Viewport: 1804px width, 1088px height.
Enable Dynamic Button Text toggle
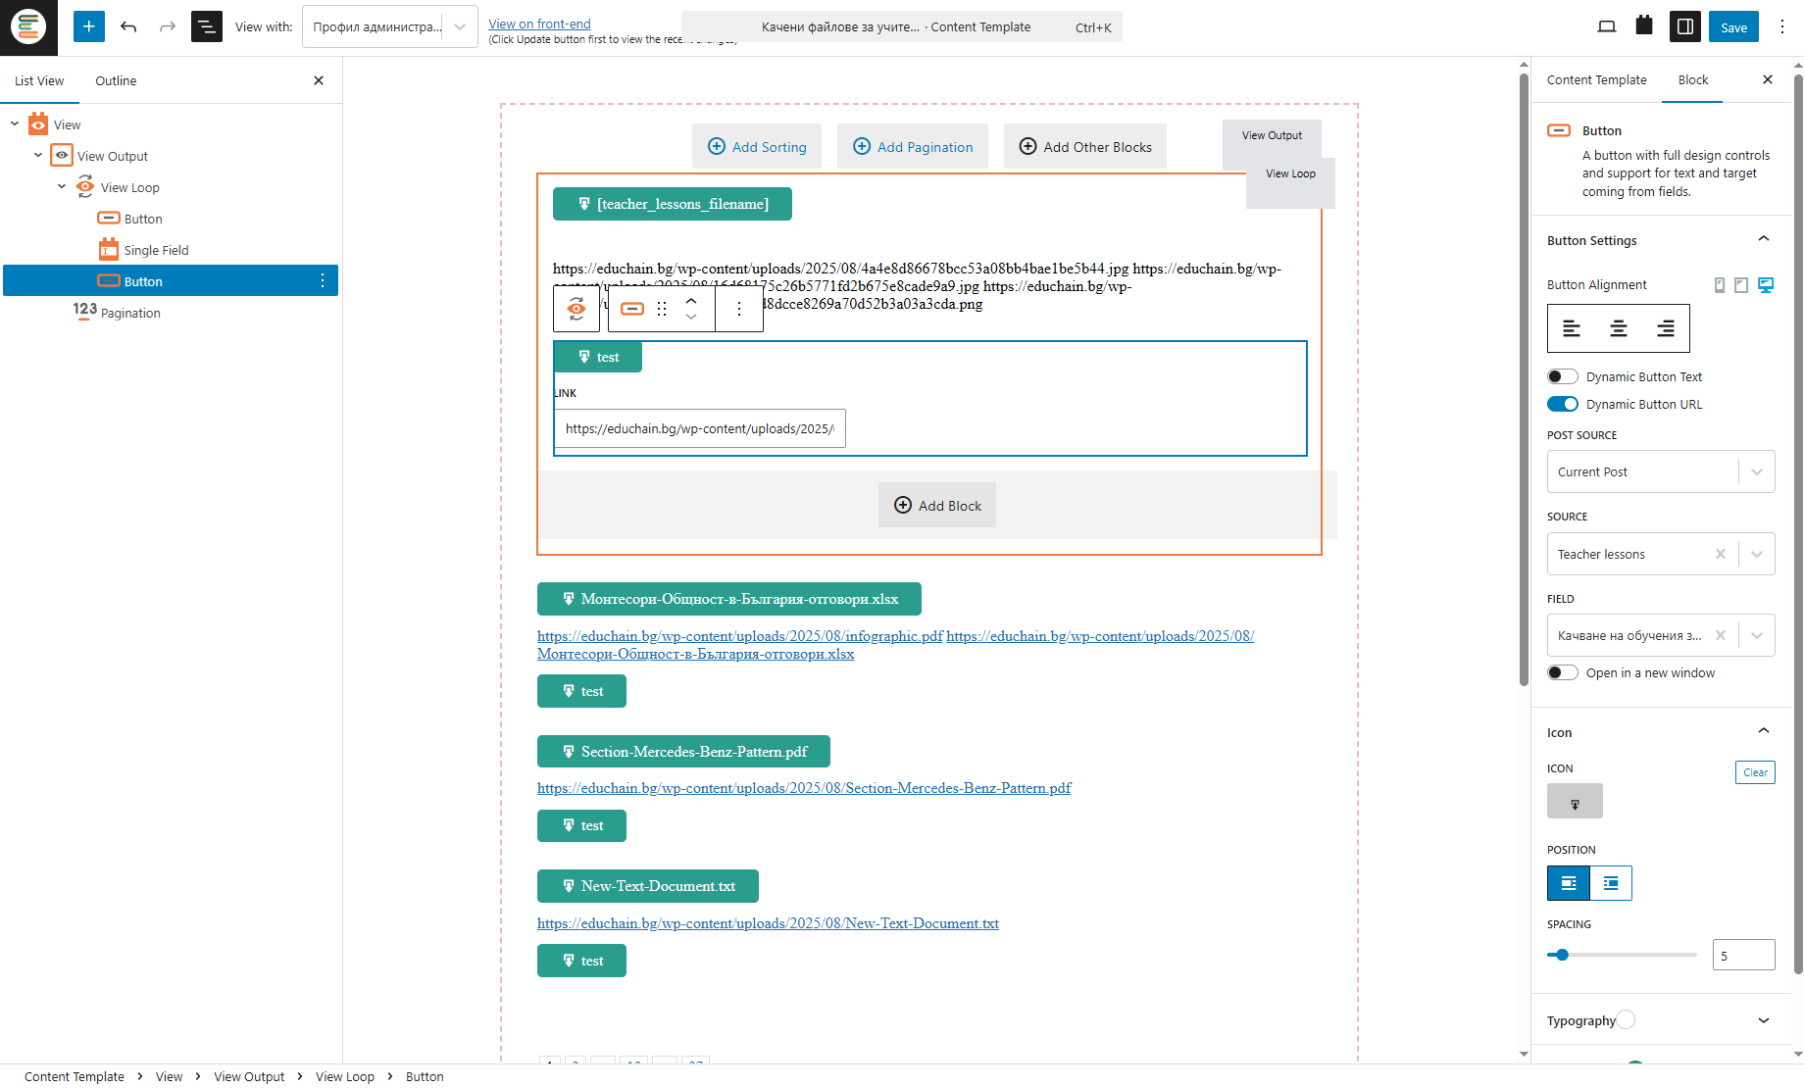click(1562, 376)
